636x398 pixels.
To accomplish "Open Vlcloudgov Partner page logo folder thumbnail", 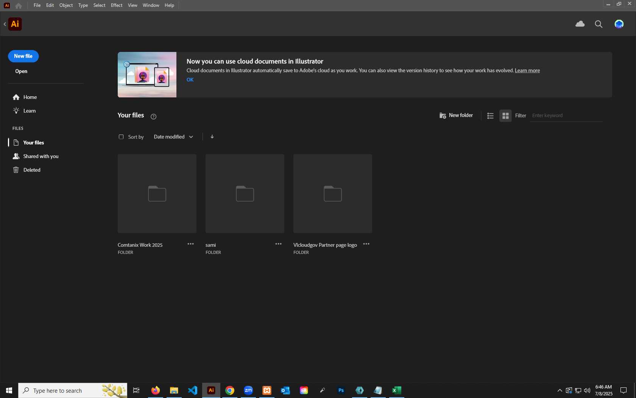I will pos(333,194).
